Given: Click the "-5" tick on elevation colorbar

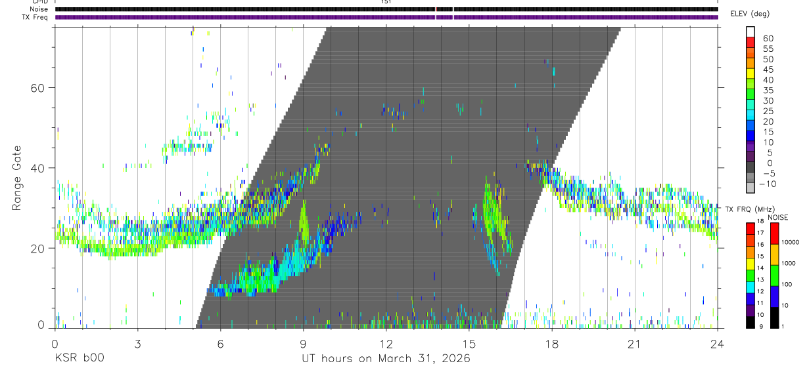Looking at the screenshot, I should point(768,173).
